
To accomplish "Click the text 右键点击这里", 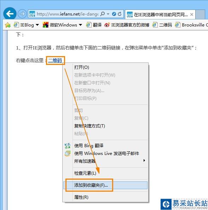I will tap(30, 60).
